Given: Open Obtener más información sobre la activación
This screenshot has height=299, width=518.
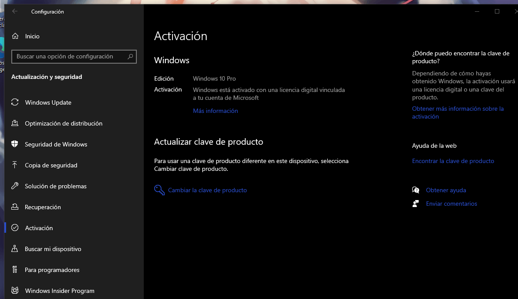Looking at the screenshot, I should click(x=458, y=112).
